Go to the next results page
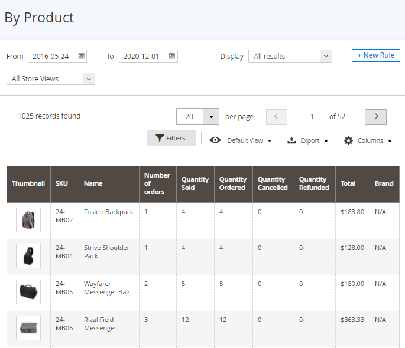 [375, 117]
